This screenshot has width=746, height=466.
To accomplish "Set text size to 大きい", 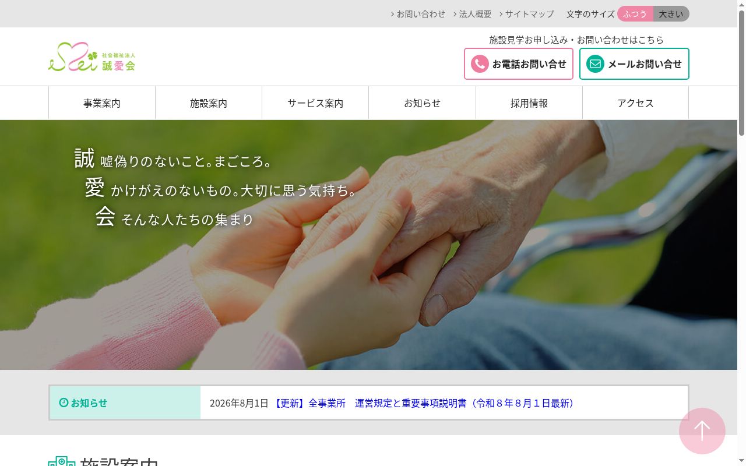I will [x=671, y=14].
